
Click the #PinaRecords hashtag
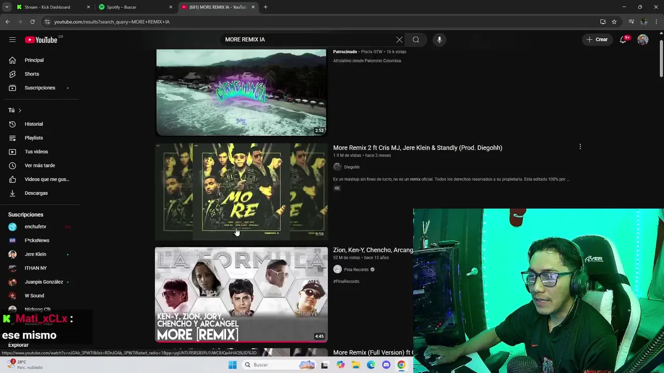click(x=347, y=281)
